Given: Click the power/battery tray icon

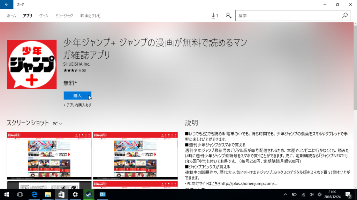Looking at the screenshot, I should click(x=294, y=194).
